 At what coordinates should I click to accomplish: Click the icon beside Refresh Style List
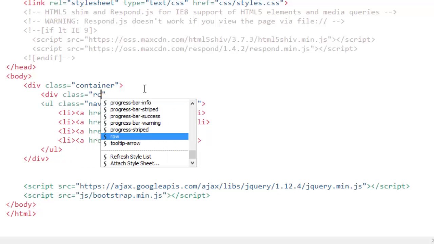click(x=105, y=157)
